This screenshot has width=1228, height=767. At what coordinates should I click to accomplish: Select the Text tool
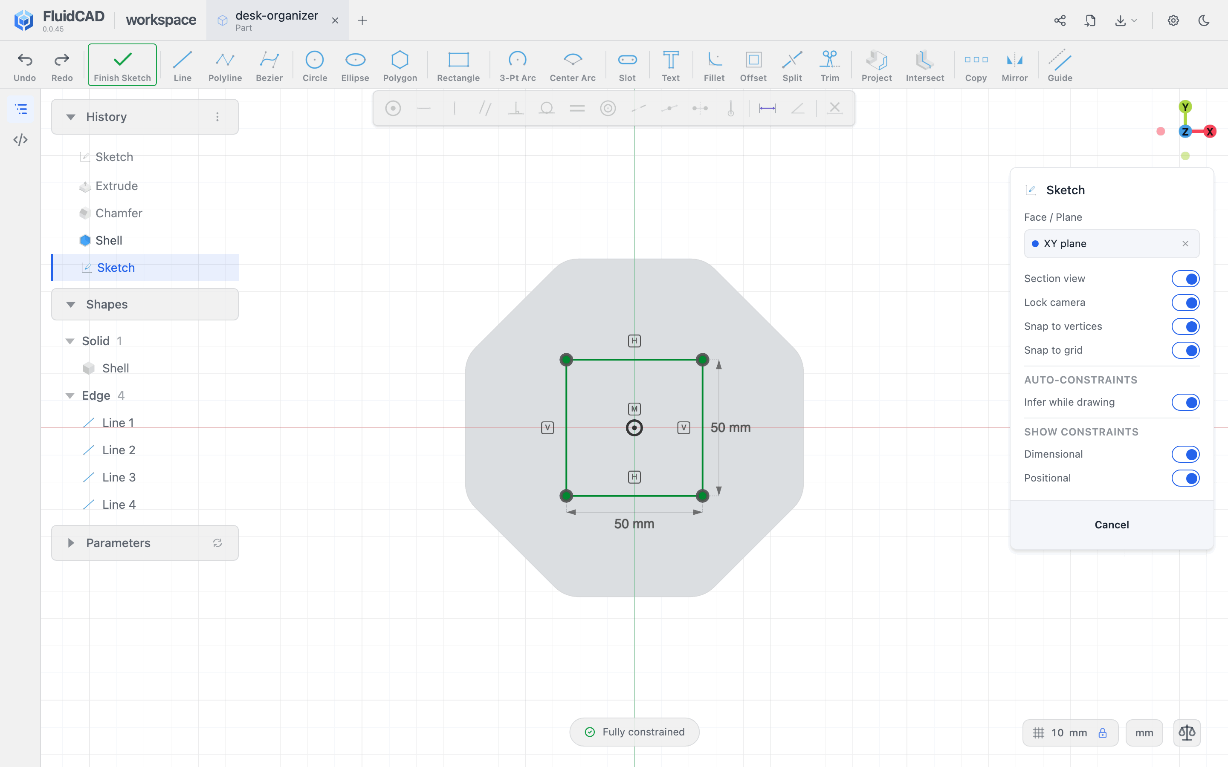click(x=670, y=66)
